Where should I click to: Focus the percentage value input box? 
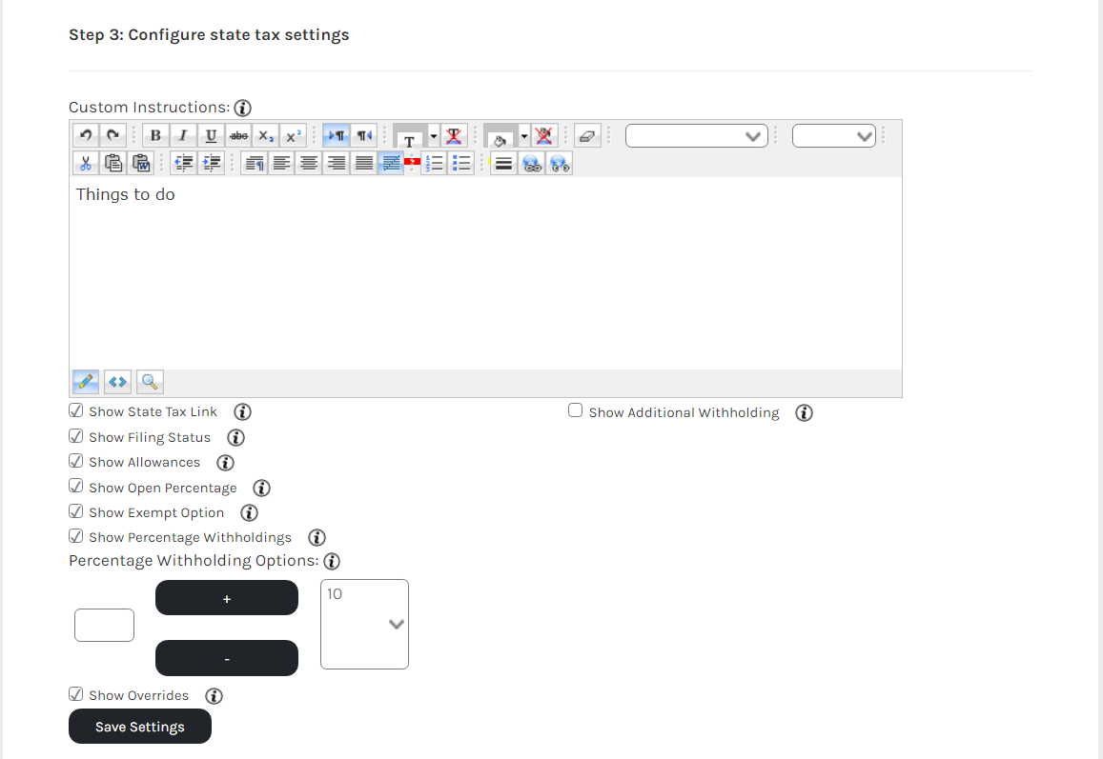tap(104, 625)
